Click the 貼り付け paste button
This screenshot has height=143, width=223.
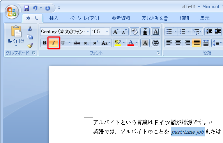coord(16,34)
